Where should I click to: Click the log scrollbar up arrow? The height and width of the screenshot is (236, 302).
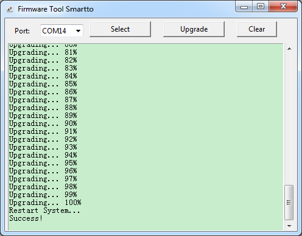click(289, 49)
